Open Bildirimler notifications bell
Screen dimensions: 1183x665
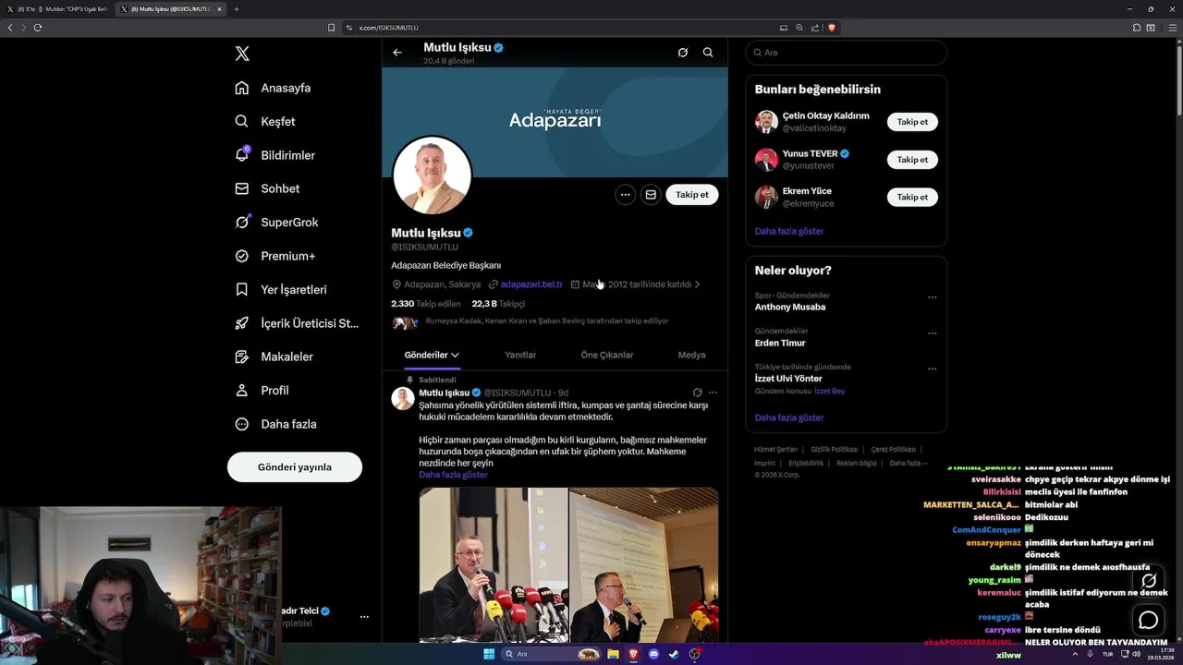274,155
